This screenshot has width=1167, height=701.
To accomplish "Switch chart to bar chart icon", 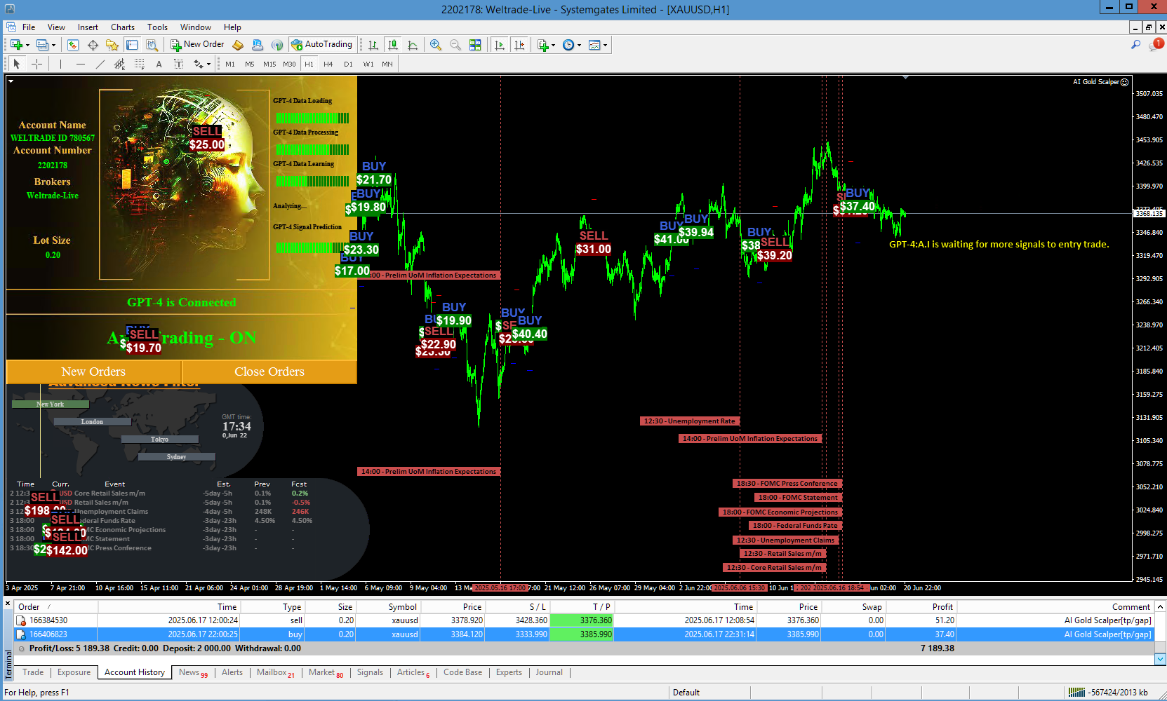I will [373, 45].
